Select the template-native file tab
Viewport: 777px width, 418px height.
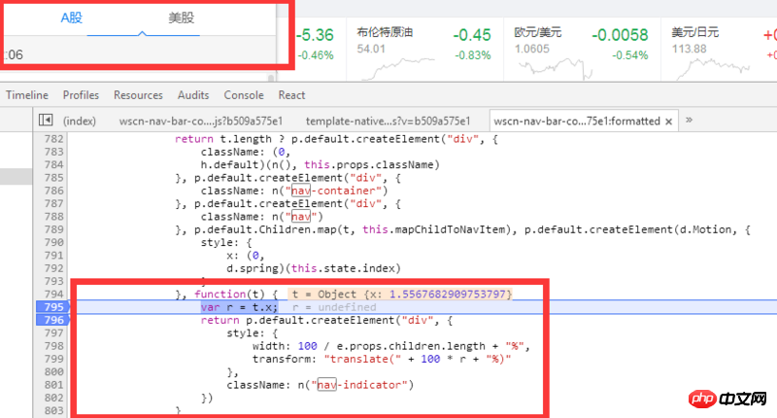388,121
